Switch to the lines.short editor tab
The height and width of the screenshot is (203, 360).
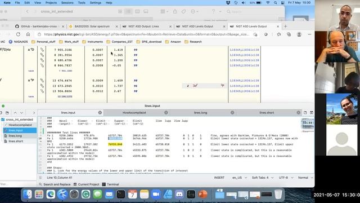point(267,113)
